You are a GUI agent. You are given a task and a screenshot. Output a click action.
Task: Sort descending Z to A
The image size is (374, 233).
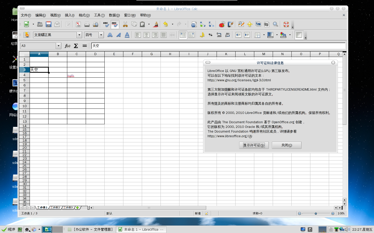[x=211, y=24]
